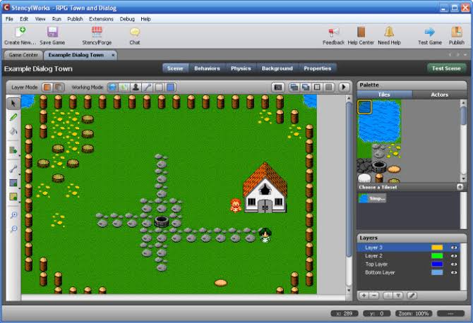Switch to the Behaviors section
The image size is (473, 323).
click(x=207, y=68)
